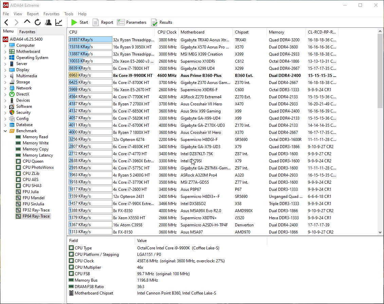Image resolution: width=384 pixels, height=304 pixels.
Task: Switch to the Favorites tab
Action: tap(27, 32)
